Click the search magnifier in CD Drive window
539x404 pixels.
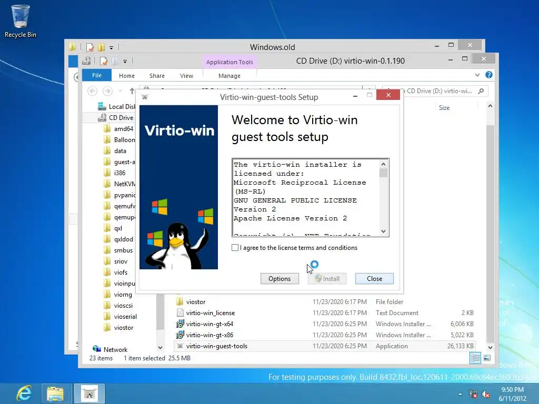point(481,91)
